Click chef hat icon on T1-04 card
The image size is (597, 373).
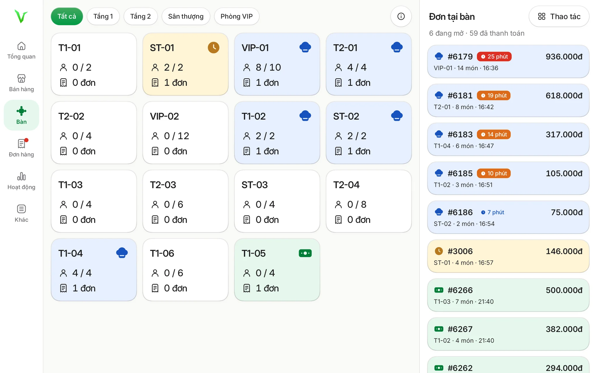[122, 253]
